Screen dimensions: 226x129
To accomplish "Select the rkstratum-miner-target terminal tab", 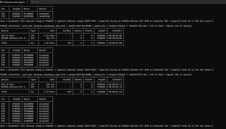I will [14, 2].
